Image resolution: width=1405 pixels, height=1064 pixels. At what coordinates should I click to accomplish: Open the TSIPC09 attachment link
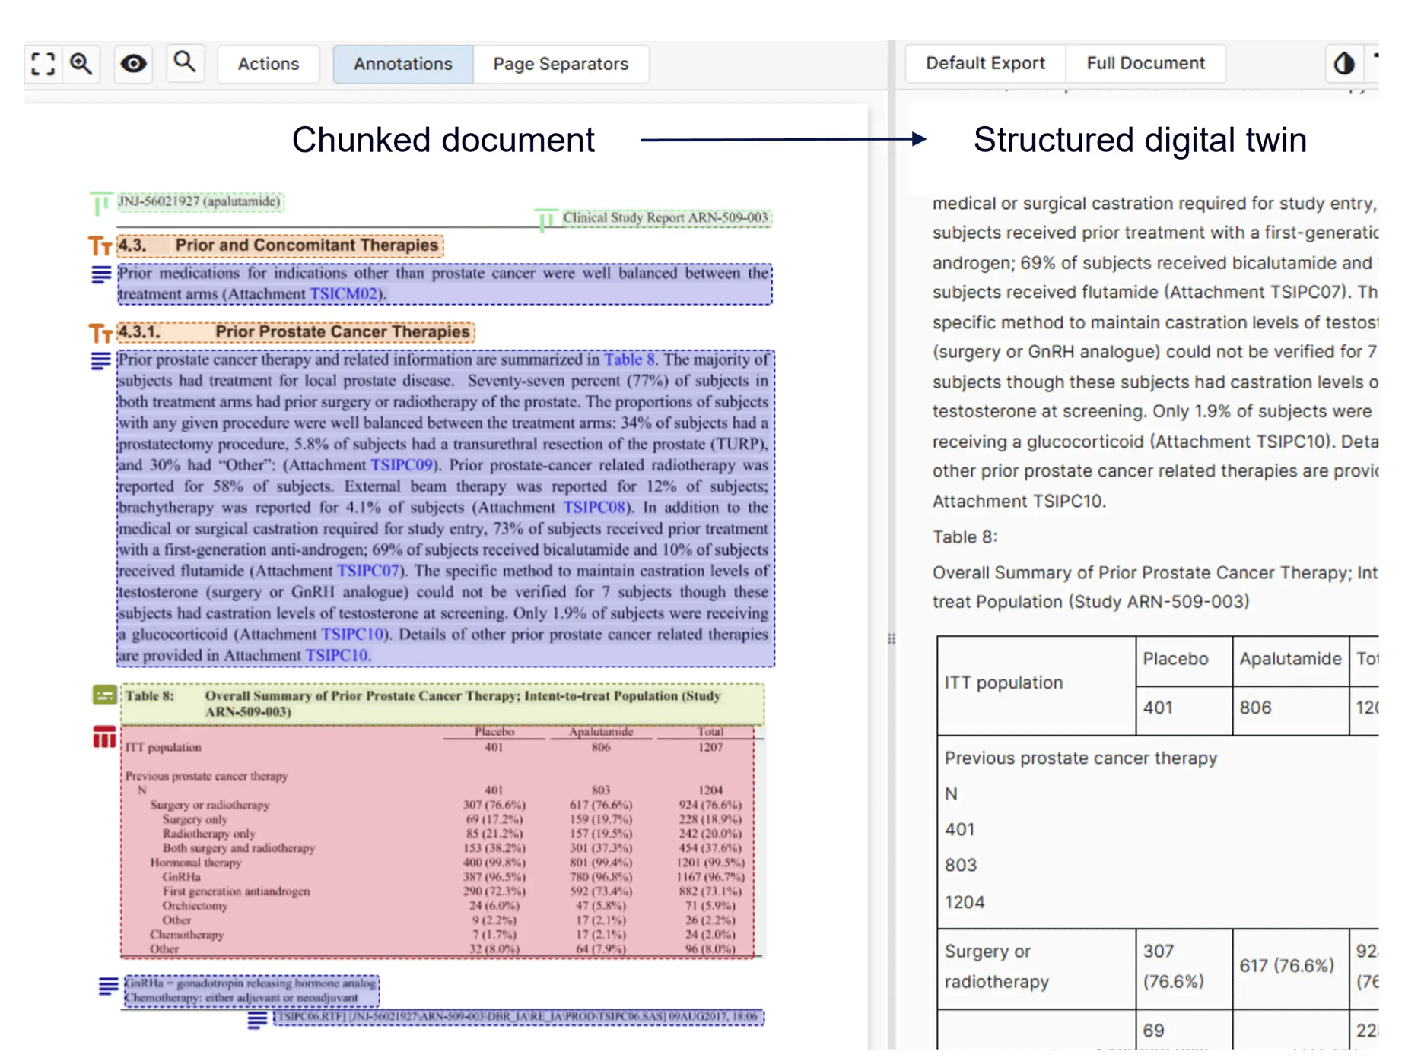(x=402, y=464)
